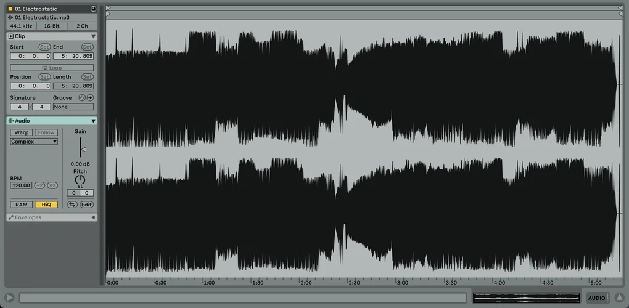Click the reverse sample arrows icon
The width and height of the screenshot is (629, 308).
72,205
